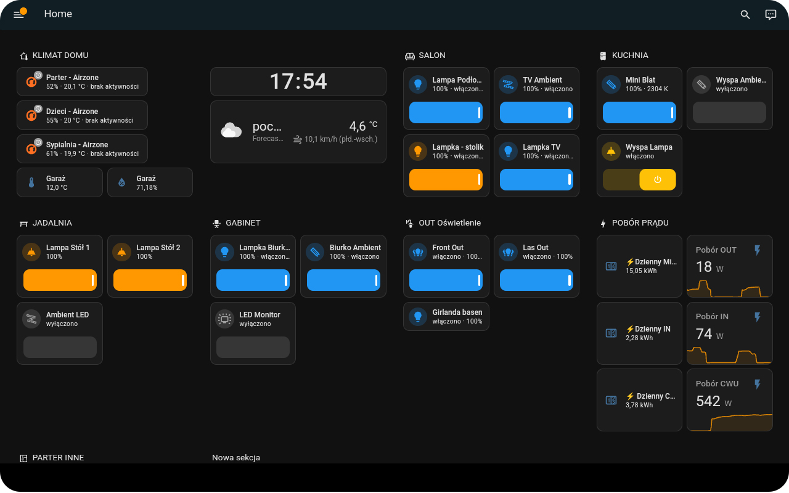This screenshot has height=493, width=789.
Task: Click the Garaż thermometer icon
Action: (31, 182)
